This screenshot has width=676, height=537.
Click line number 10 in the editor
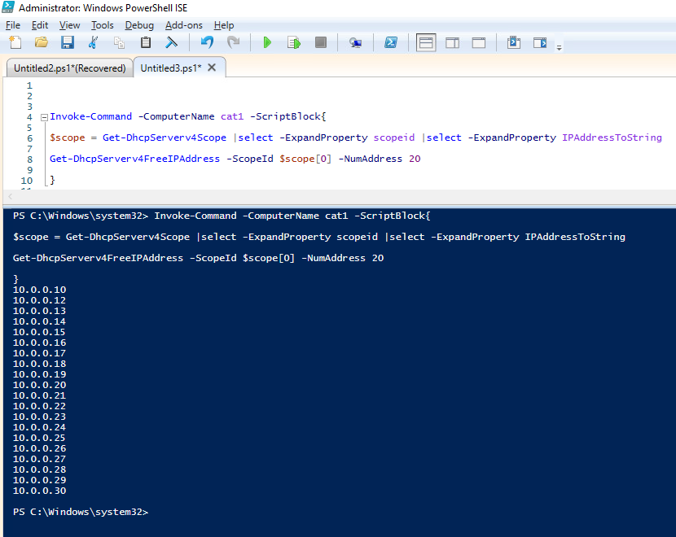tap(27, 181)
